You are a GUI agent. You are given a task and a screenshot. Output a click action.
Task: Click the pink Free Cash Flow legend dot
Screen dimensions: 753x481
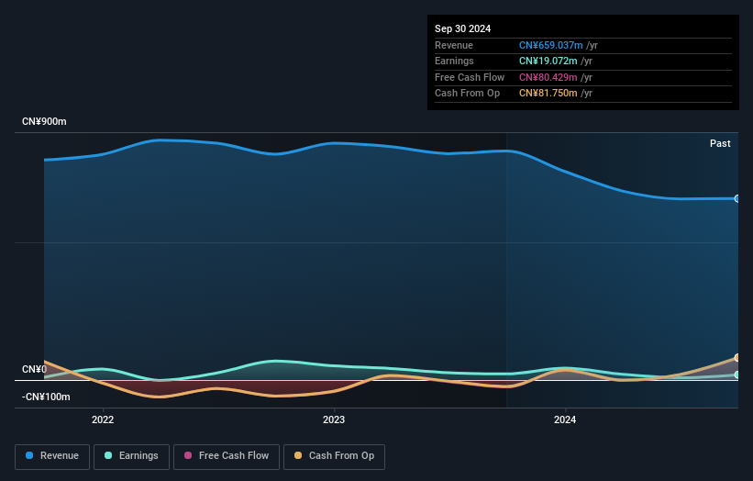click(188, 455)
